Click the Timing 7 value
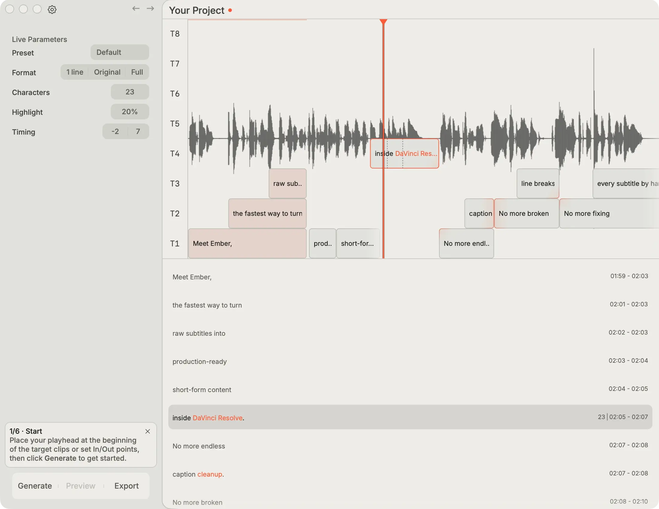The height and width of the screenshot is (509, 659). pos(138,131)
